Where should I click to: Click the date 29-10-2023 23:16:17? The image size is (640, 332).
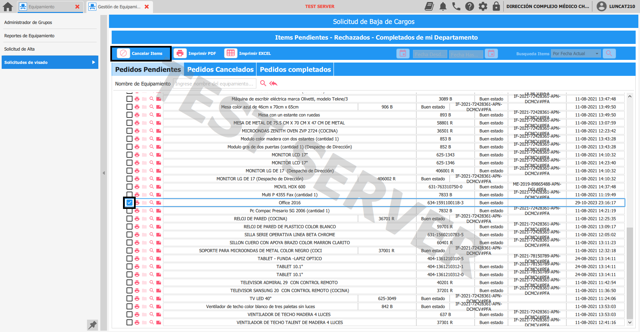[595, 203]
